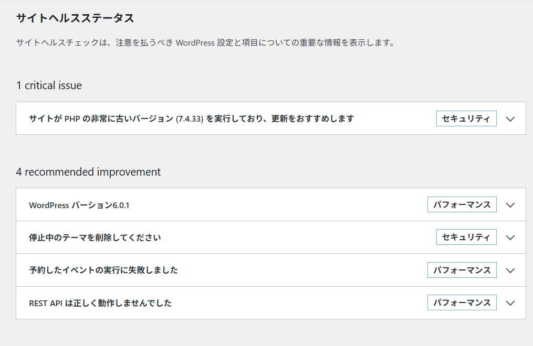The image size is (533, 346).
Task: Click the 4 recommended improvement heading
Action: (x=88, y=172)
